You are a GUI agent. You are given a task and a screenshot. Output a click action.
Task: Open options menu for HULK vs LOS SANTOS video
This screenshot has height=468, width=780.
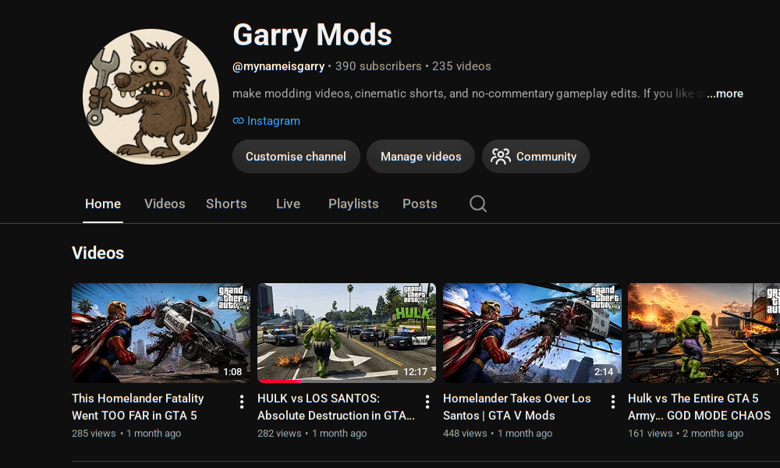coord(427,402)
